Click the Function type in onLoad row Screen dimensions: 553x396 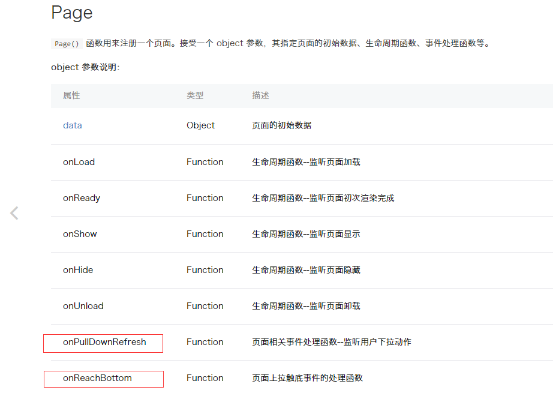(x=205, y=162)
